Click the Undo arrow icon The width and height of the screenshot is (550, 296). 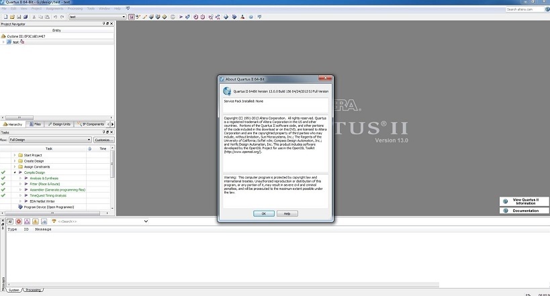tap(55, 17)
